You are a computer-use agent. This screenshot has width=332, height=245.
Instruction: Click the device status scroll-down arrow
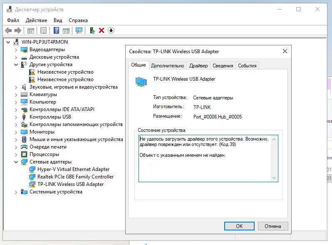(274, 178)
